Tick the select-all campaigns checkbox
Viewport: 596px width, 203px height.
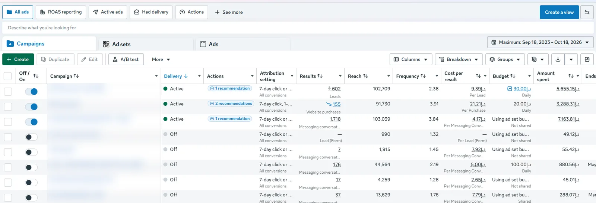[x=7, y=76]
